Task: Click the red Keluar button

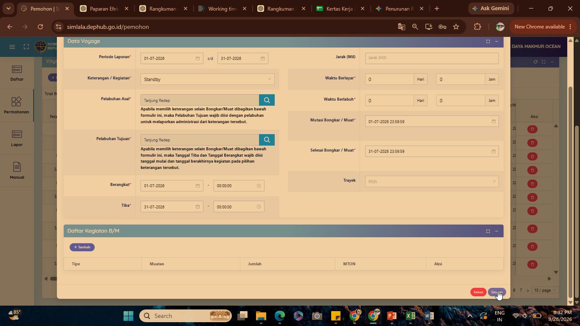Action: pyautogui.click(x=478, y=292)
